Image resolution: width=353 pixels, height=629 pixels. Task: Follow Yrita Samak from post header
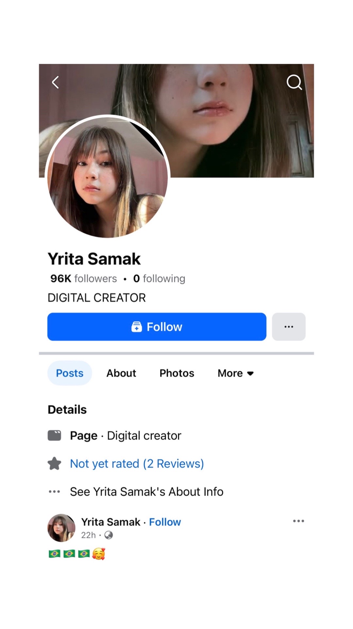pos(165,522)
